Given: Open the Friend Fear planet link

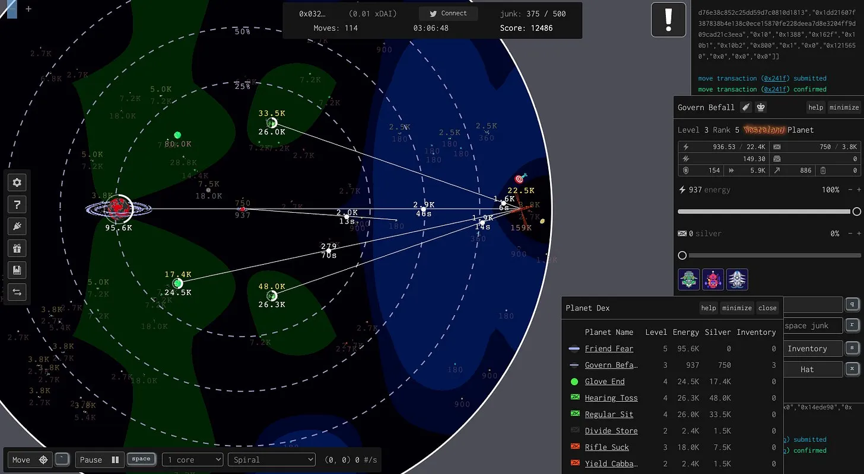Looking at the screenshot, I should (x=609, y=349).
